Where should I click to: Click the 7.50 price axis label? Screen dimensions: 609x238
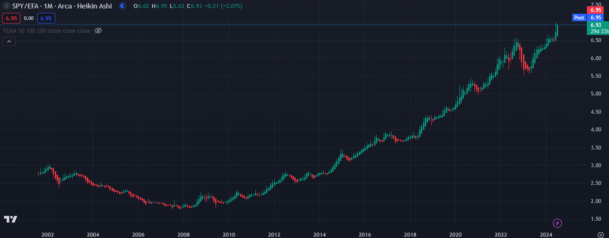(595, 4)
